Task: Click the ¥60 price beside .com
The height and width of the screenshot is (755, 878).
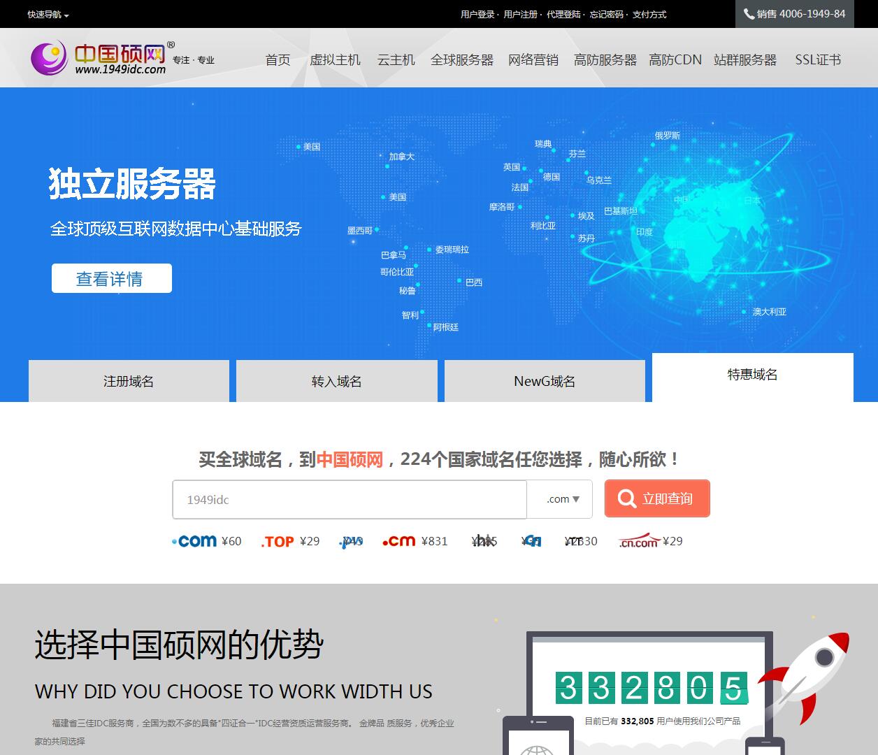Action: (x=231, y=541)
